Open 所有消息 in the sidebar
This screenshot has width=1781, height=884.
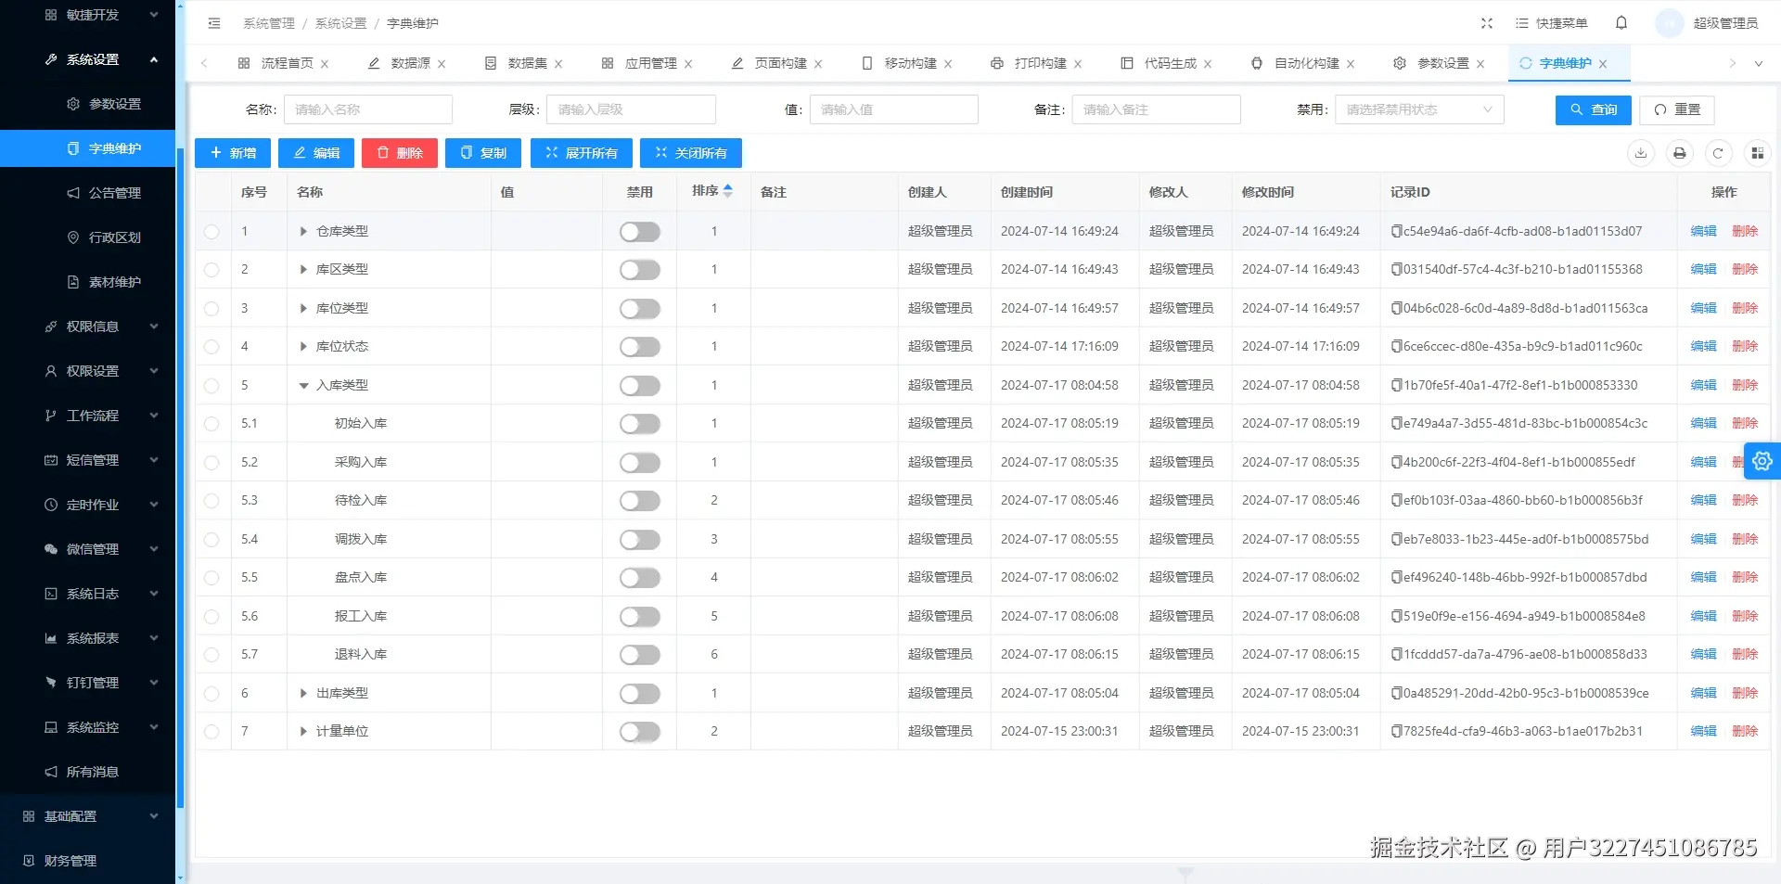point(93,772)
